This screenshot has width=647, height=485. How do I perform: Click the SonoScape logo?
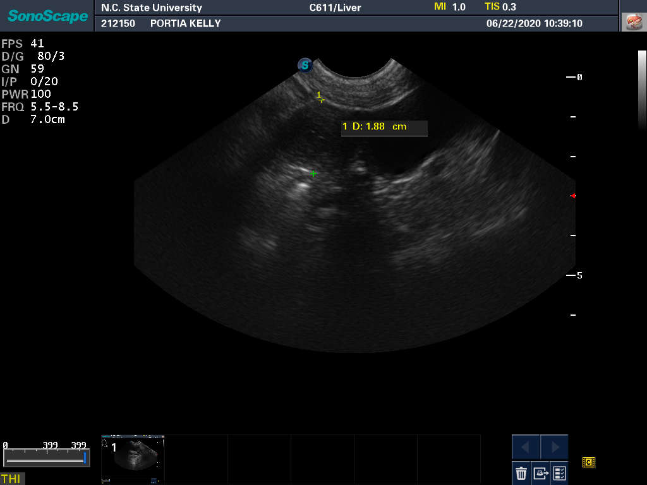(x=47, y=16)
